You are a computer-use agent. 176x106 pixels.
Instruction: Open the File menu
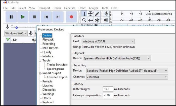5,8
